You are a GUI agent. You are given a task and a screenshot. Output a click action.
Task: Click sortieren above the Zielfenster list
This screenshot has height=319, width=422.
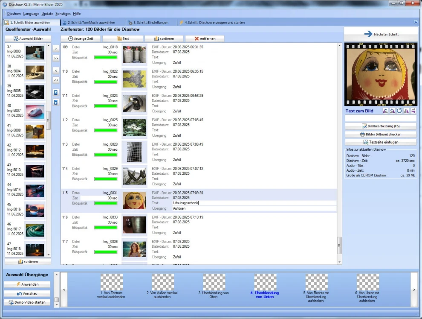(x=164, y=38)
